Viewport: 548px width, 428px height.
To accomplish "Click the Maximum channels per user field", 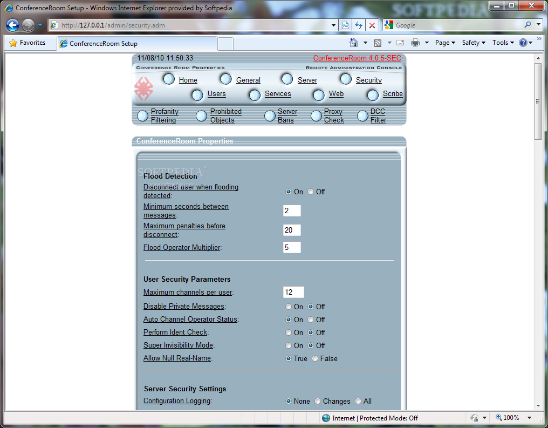I will click(x=293, y=293).
